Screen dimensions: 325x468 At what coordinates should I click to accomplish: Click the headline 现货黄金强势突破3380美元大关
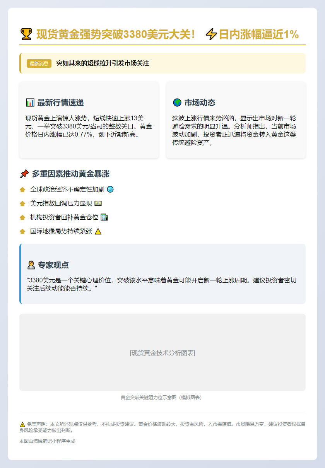coord(116,34)
